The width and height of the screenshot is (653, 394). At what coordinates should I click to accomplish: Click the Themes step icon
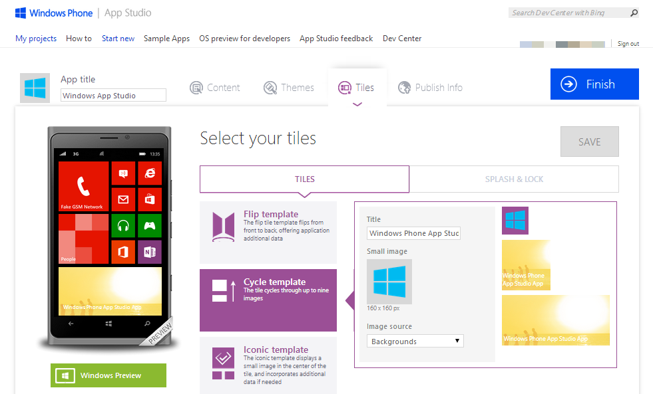(270, 88)
